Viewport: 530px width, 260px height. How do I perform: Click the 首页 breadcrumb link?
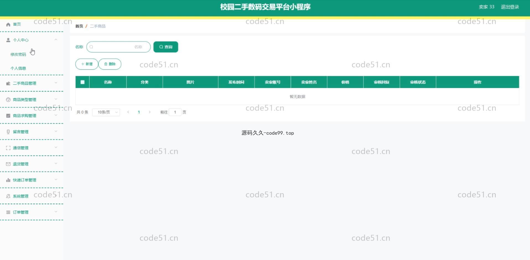(79, 26)
